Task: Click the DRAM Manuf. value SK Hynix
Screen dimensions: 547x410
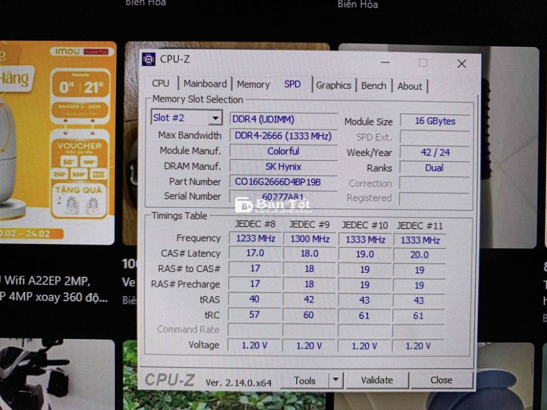Action: tap(283, 167)
